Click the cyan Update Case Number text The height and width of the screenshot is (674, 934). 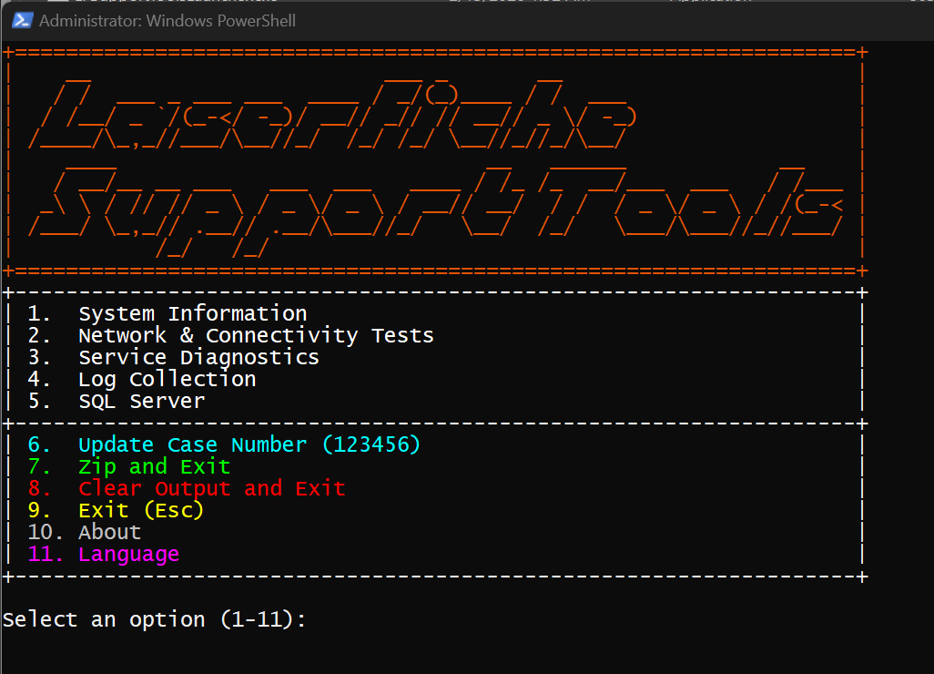click(192, 445)
